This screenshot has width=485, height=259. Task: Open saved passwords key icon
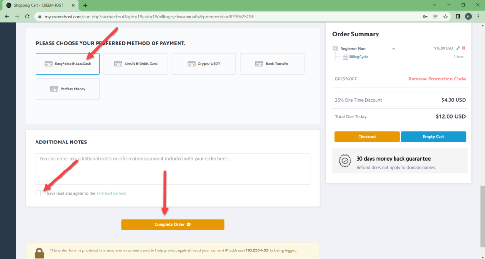pyautogui.click(x=425, y=17)
